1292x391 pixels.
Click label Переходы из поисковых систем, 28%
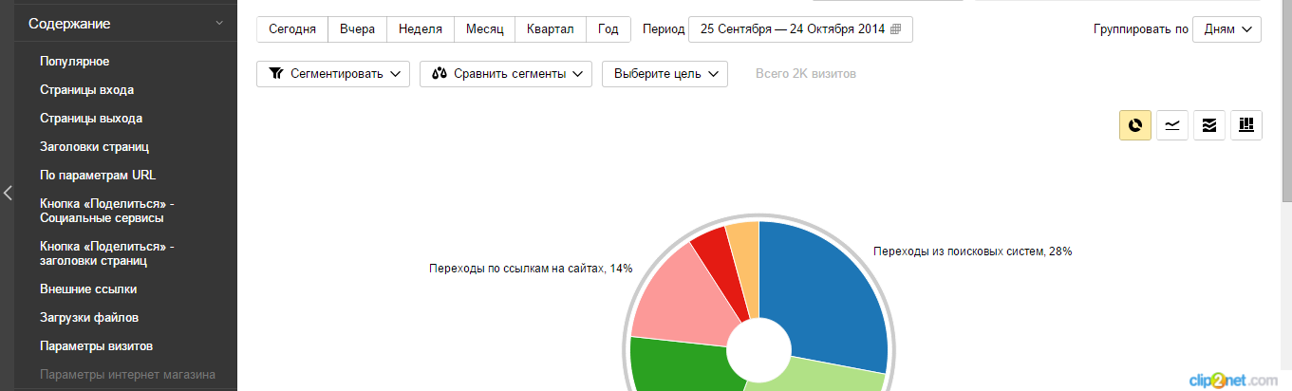972,251
